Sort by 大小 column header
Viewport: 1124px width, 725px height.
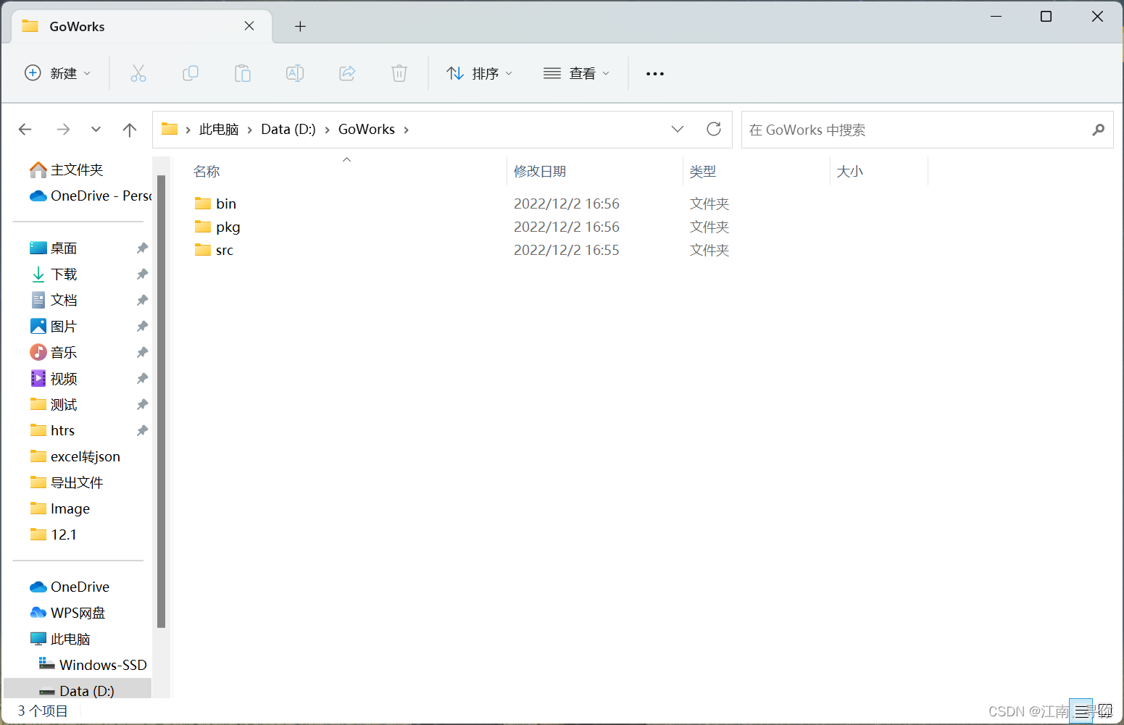(x=850, y=172)
